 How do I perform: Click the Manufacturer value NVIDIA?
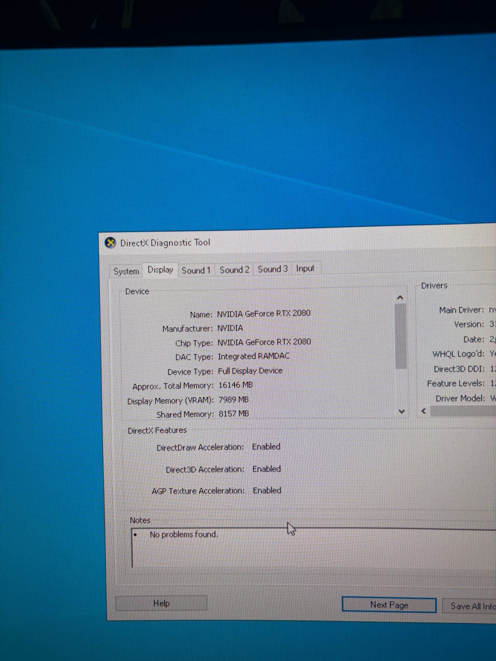click(x=230, y=328)
